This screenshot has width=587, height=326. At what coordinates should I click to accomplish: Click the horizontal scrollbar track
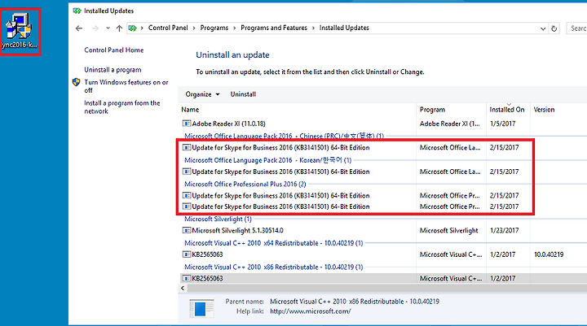tap(387, 289)
